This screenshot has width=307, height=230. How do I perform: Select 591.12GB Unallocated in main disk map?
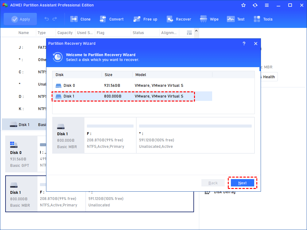(139, 201)
